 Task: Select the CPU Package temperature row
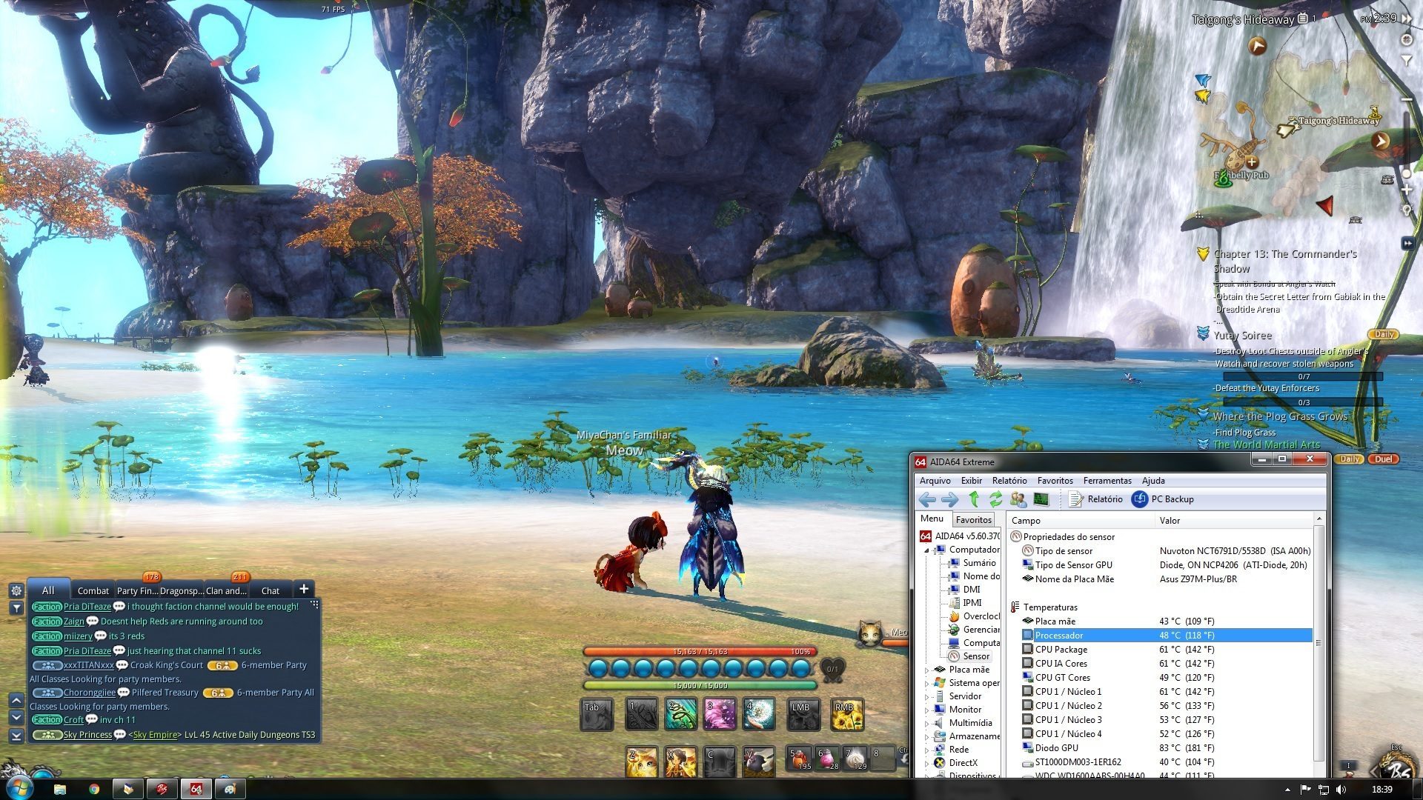coord(1167,650)
